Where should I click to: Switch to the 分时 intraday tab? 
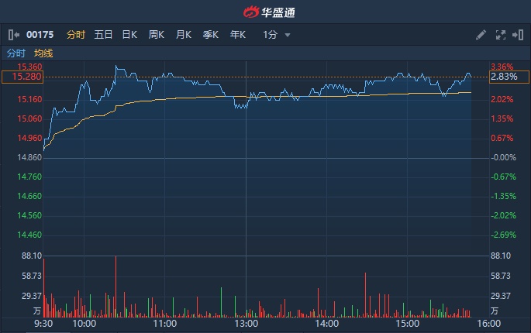tap(76, 35)
